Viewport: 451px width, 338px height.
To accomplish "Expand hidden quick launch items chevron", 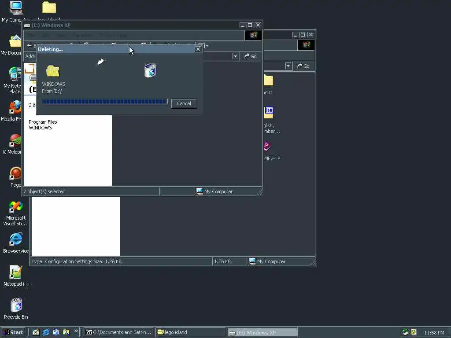I will (x=76, y=331).
